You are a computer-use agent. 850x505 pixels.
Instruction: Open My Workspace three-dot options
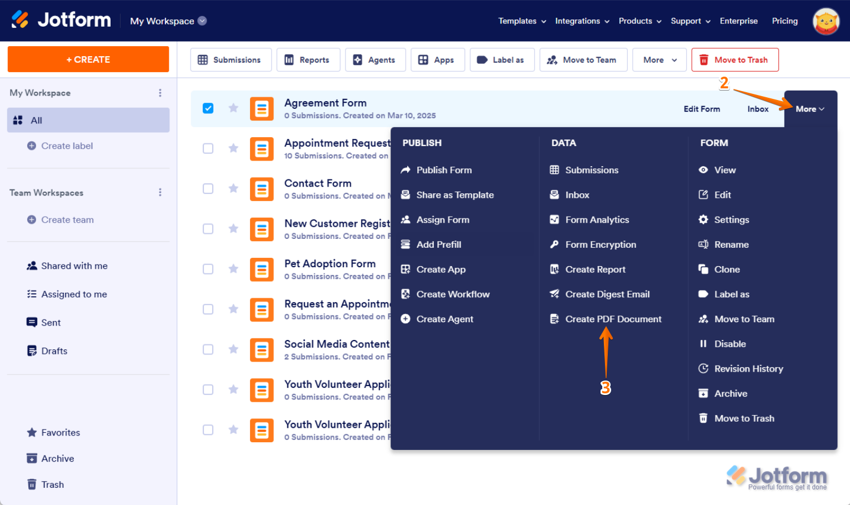(160, 93)
